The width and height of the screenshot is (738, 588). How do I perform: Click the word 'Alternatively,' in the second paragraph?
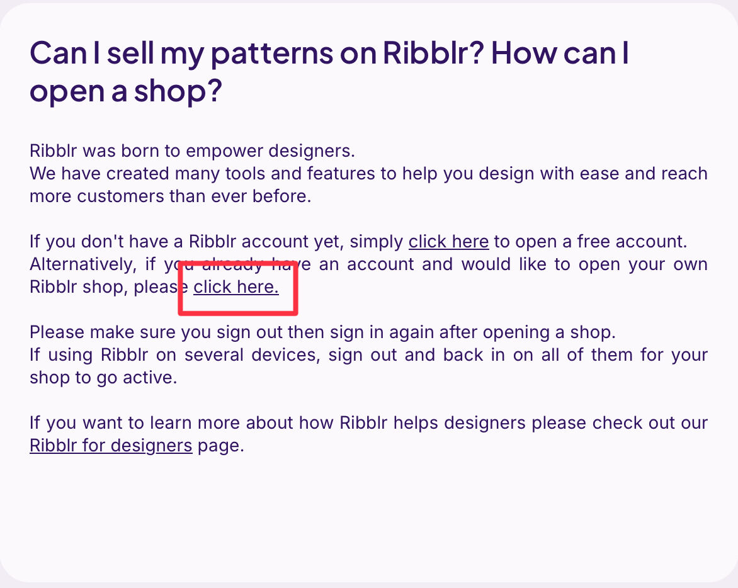[x=83, y=264]
